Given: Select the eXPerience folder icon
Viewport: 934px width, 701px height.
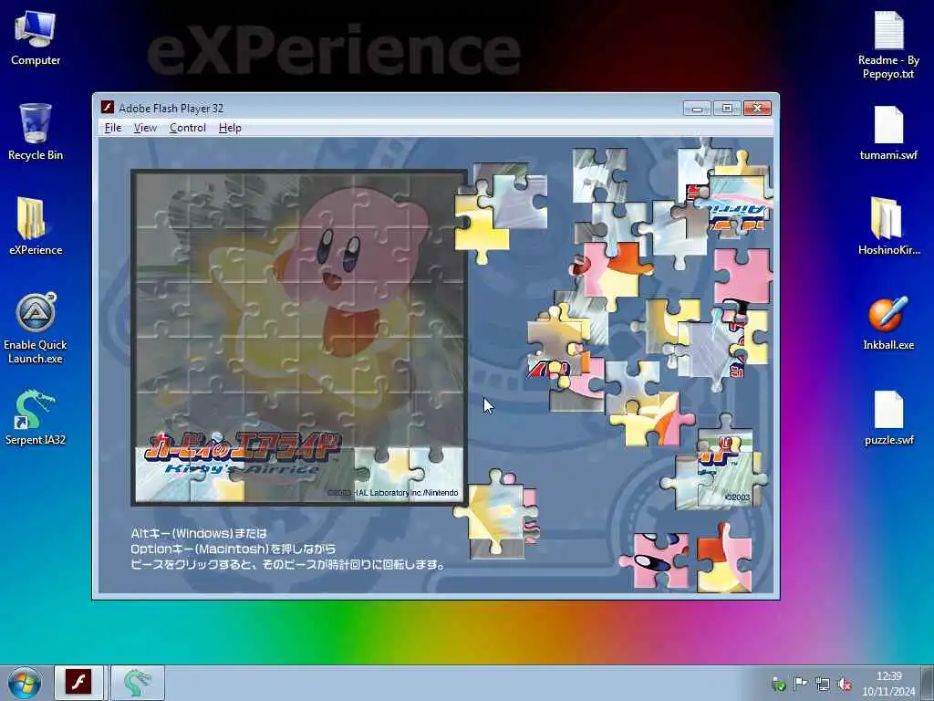Looking at the screenshot, I should [36, 226].
